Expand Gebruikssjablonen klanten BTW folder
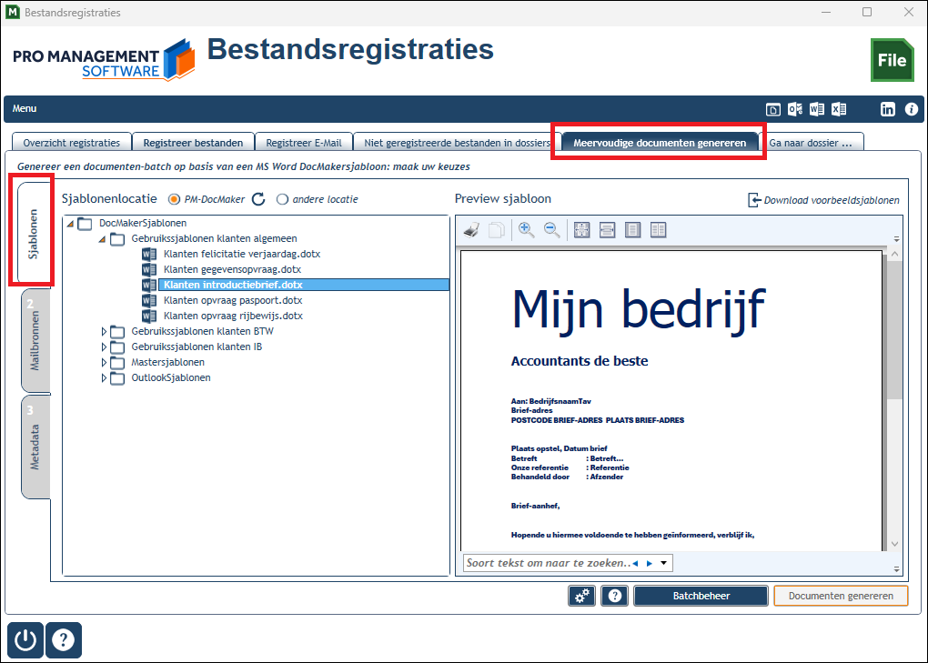 104,331
